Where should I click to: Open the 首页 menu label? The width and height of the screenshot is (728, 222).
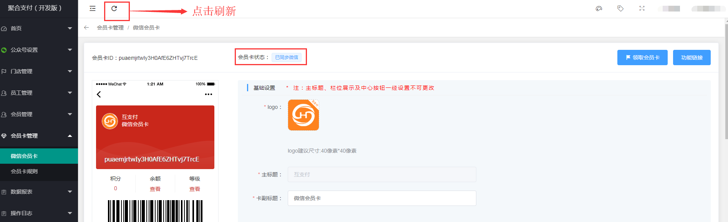16,28
